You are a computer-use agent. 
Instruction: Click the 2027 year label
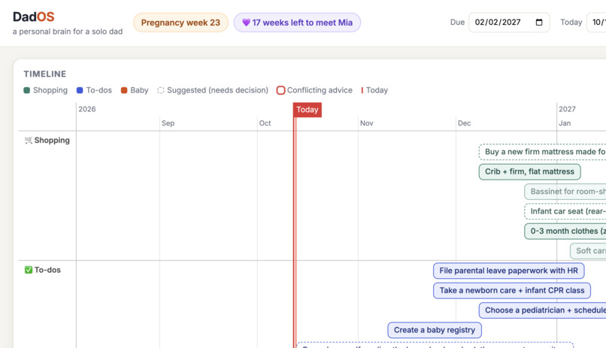[567, 109]
